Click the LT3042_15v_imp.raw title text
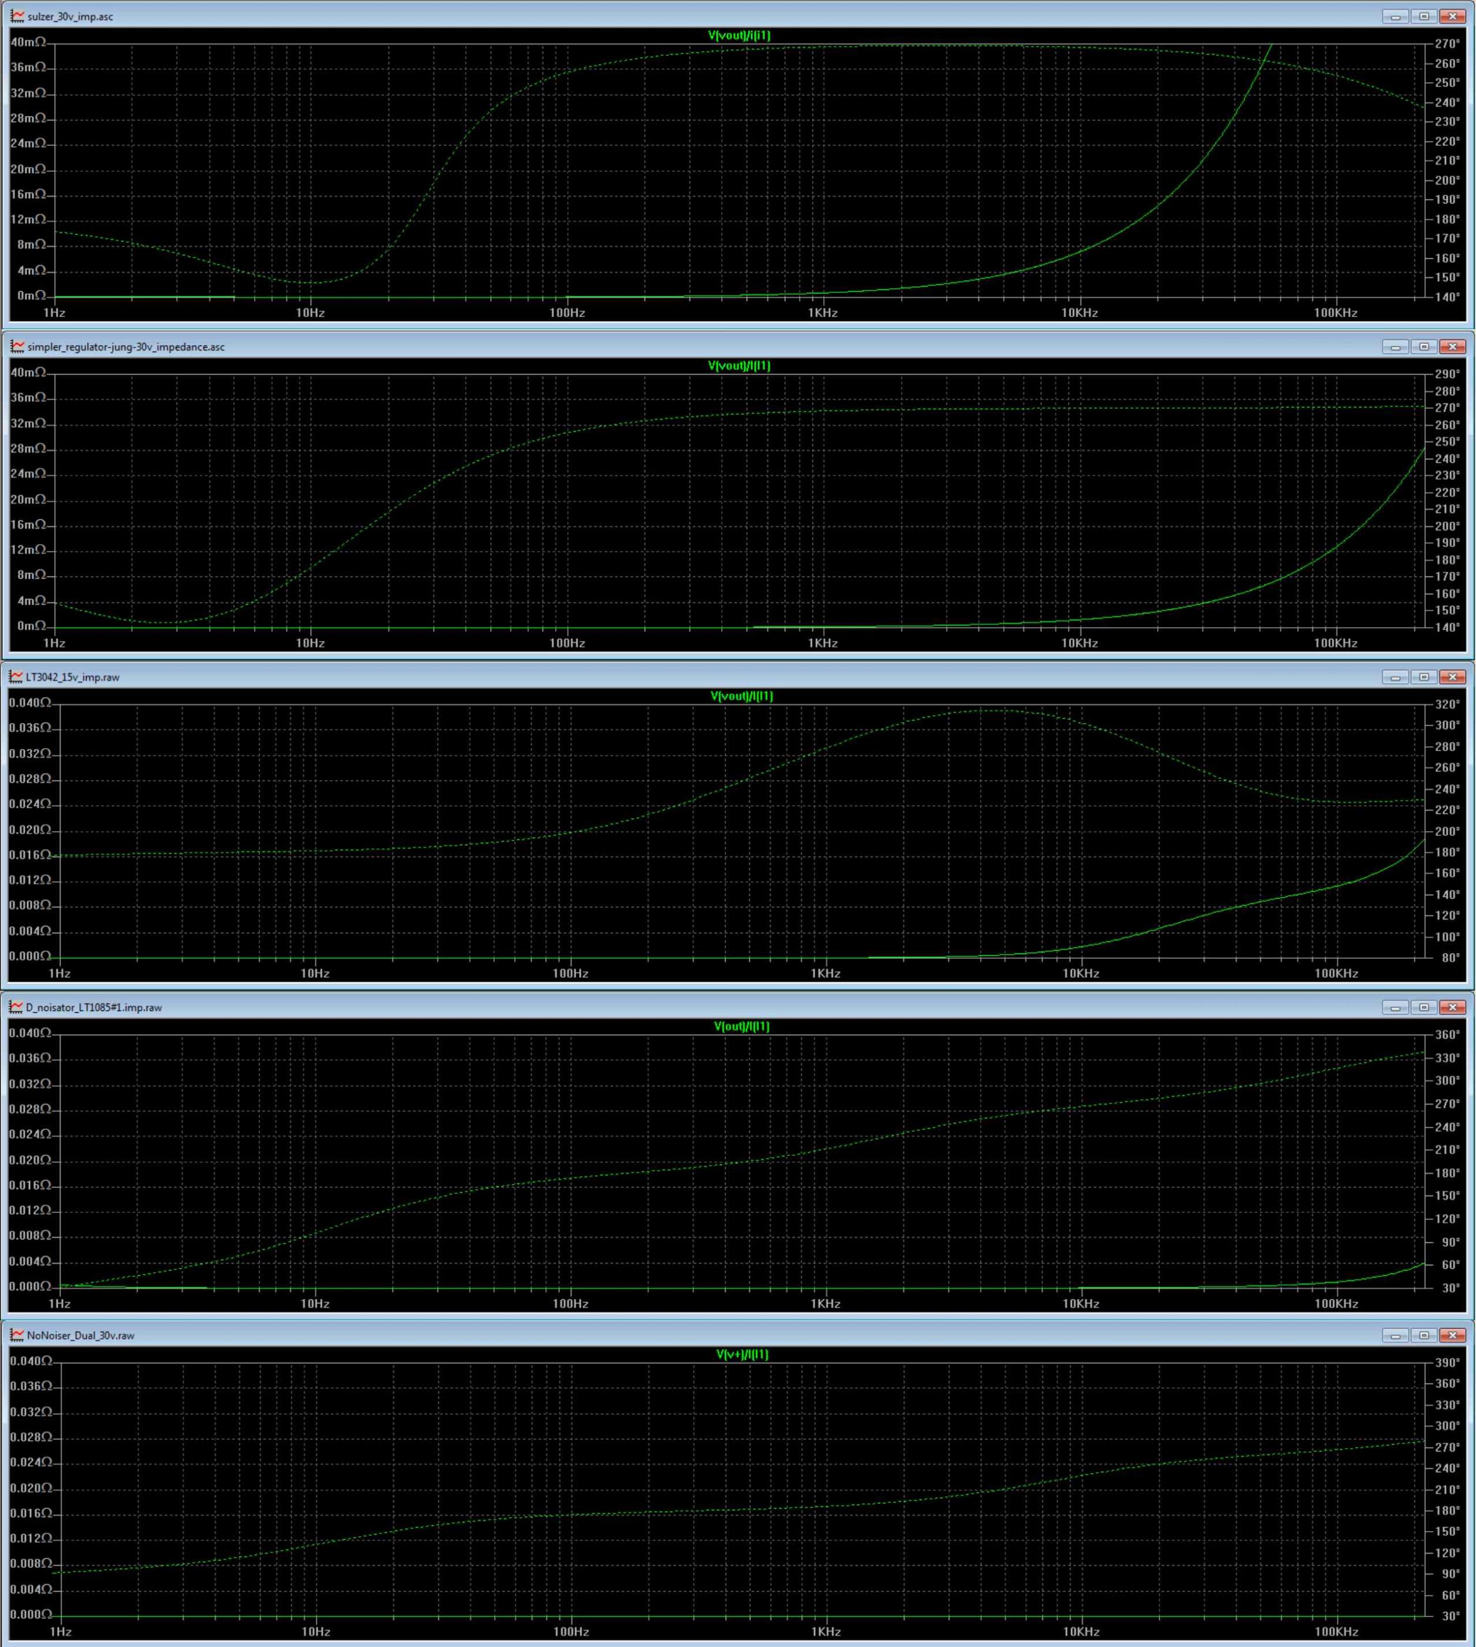 (x=72, y=677)
